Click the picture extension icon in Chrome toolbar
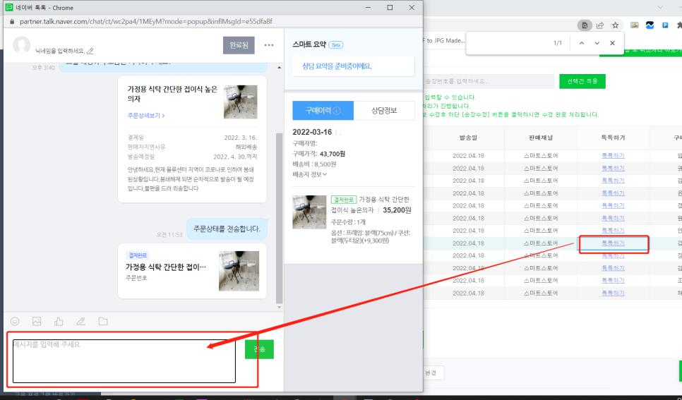The height and width of the screenshot is (400, 682). (635, 25)
